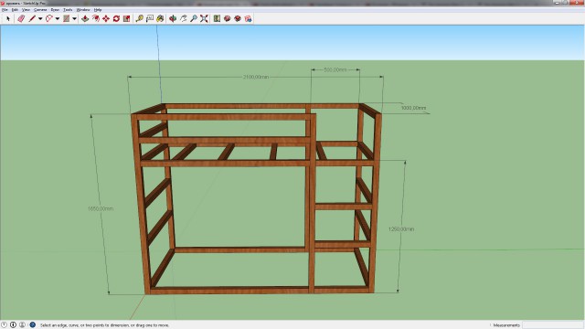Image resolution: width=585 pixels, height=329 pixels.
Task: Click the sign-in person status icon
Action: click(x=22, y=325)
